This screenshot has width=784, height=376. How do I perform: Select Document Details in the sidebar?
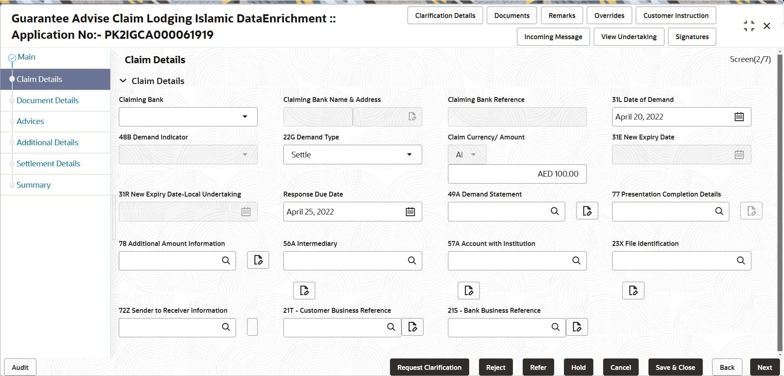48,100
